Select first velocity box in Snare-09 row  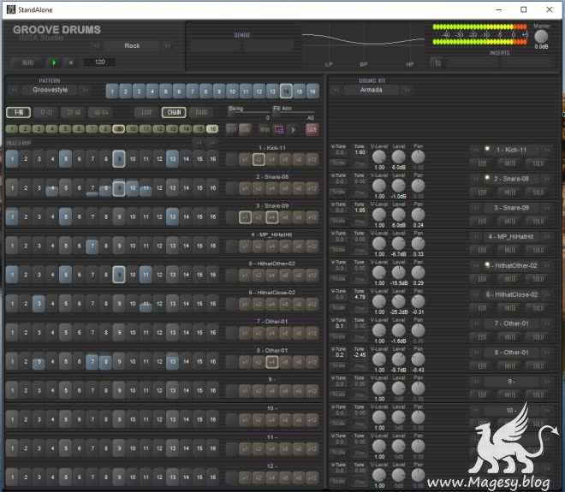coord(245,217)
